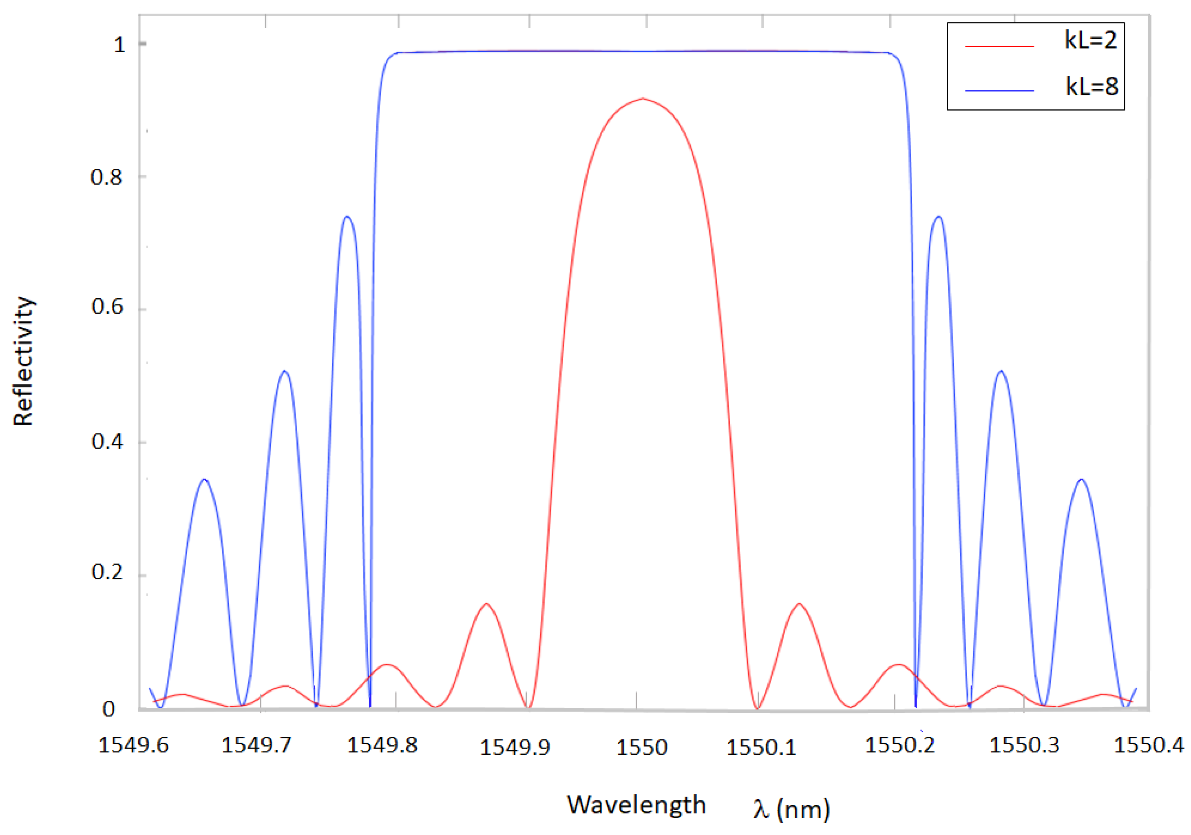Click the Wavelength x-axis title
Viewport: 1191px width, 835px height.
pos(636,805)
